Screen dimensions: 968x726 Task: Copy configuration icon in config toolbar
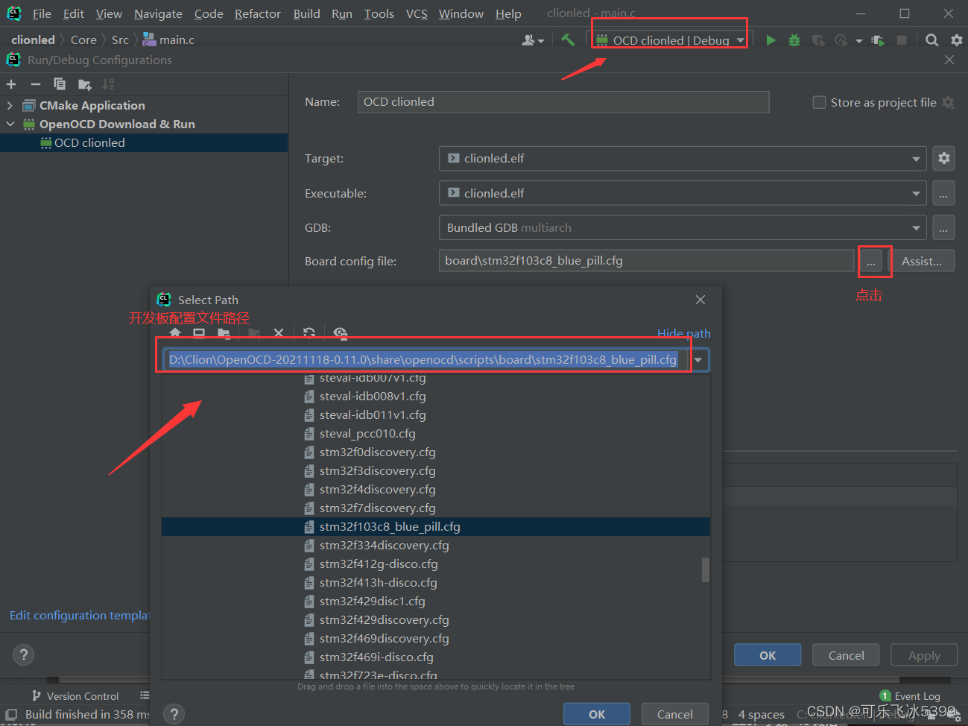tap(60, 84)
